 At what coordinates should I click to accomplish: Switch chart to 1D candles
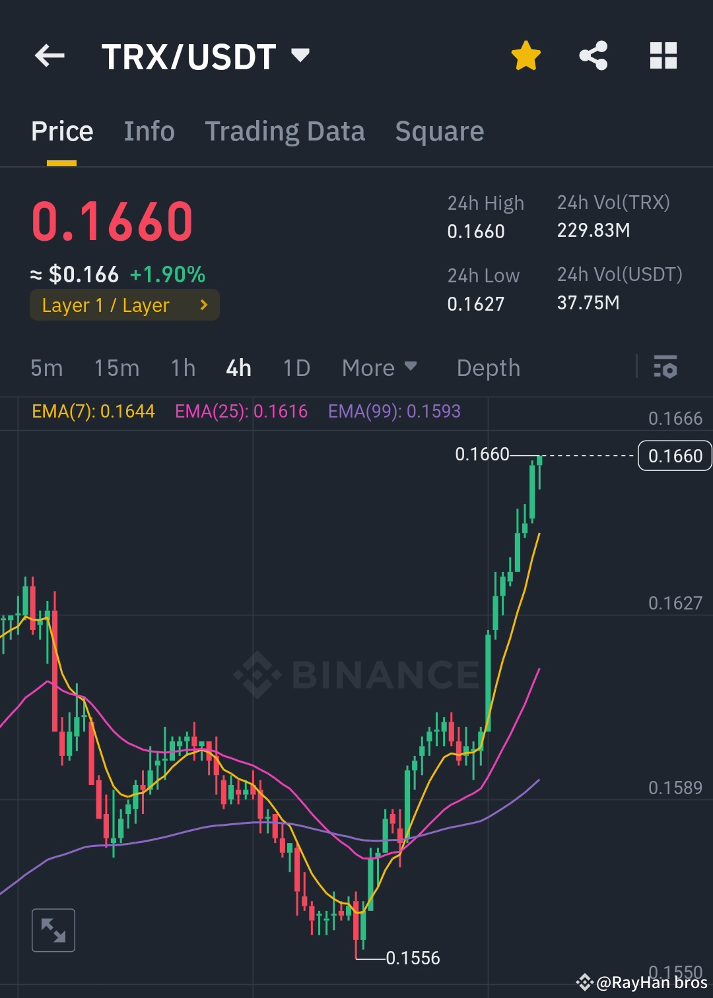[x=295, y=368]
